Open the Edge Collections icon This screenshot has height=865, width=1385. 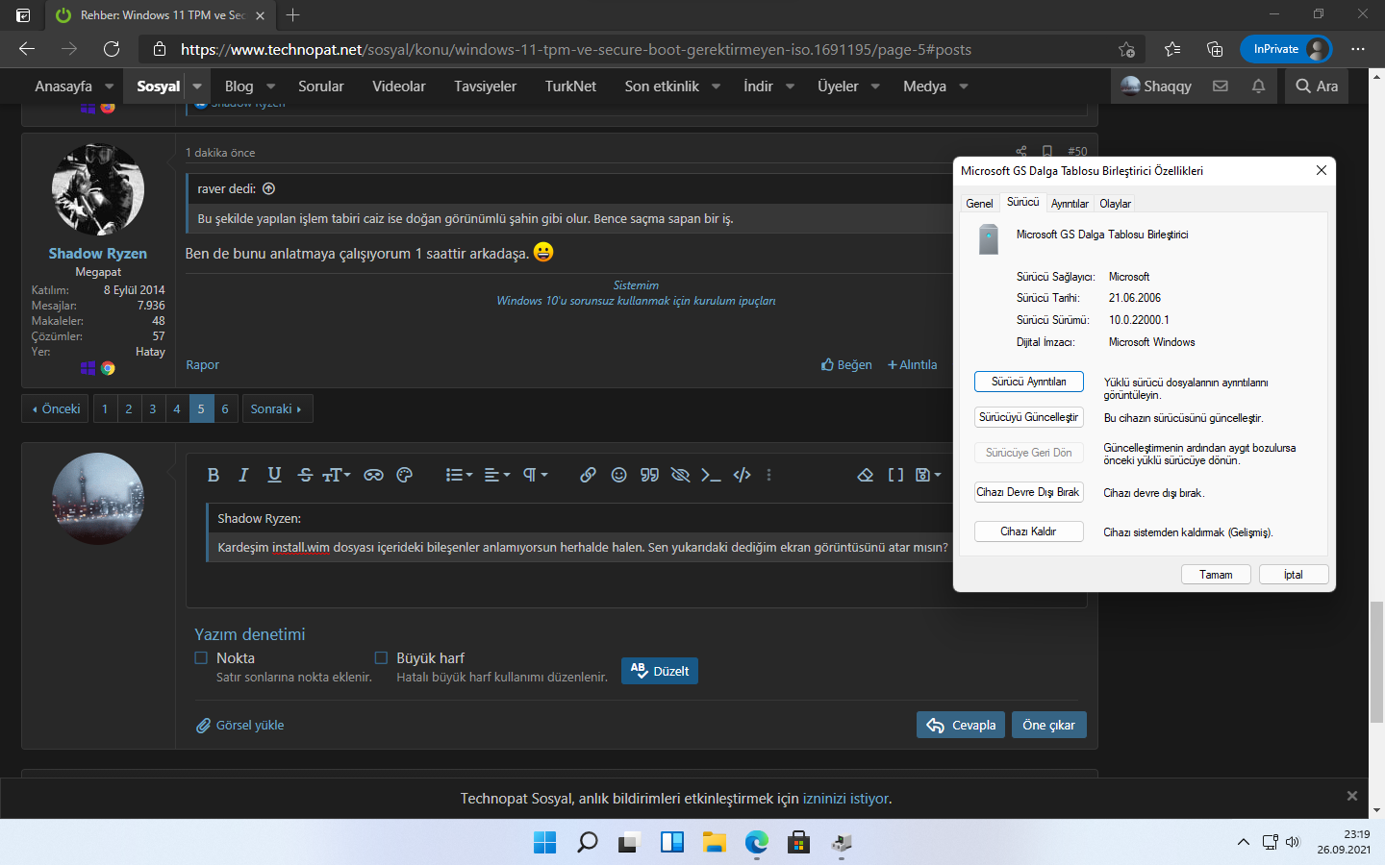1215,49
